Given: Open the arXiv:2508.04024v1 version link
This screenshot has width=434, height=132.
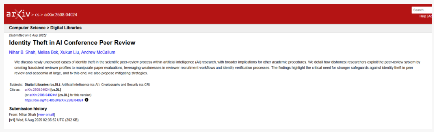Looking at the screenshot, I should click(x=43, y=95).
